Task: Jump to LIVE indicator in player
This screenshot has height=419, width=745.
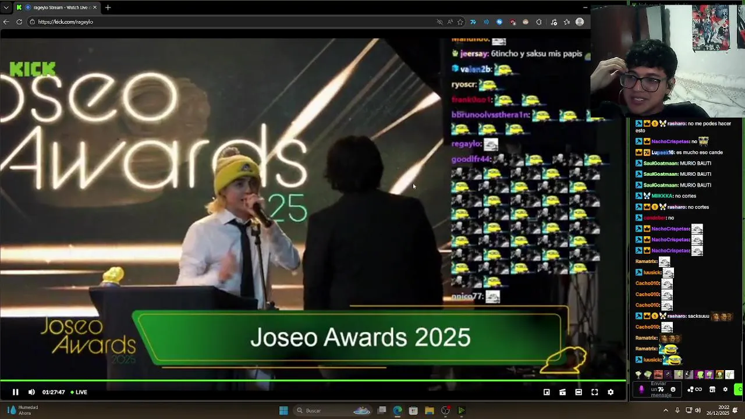Action: click(x=79, y=392)
